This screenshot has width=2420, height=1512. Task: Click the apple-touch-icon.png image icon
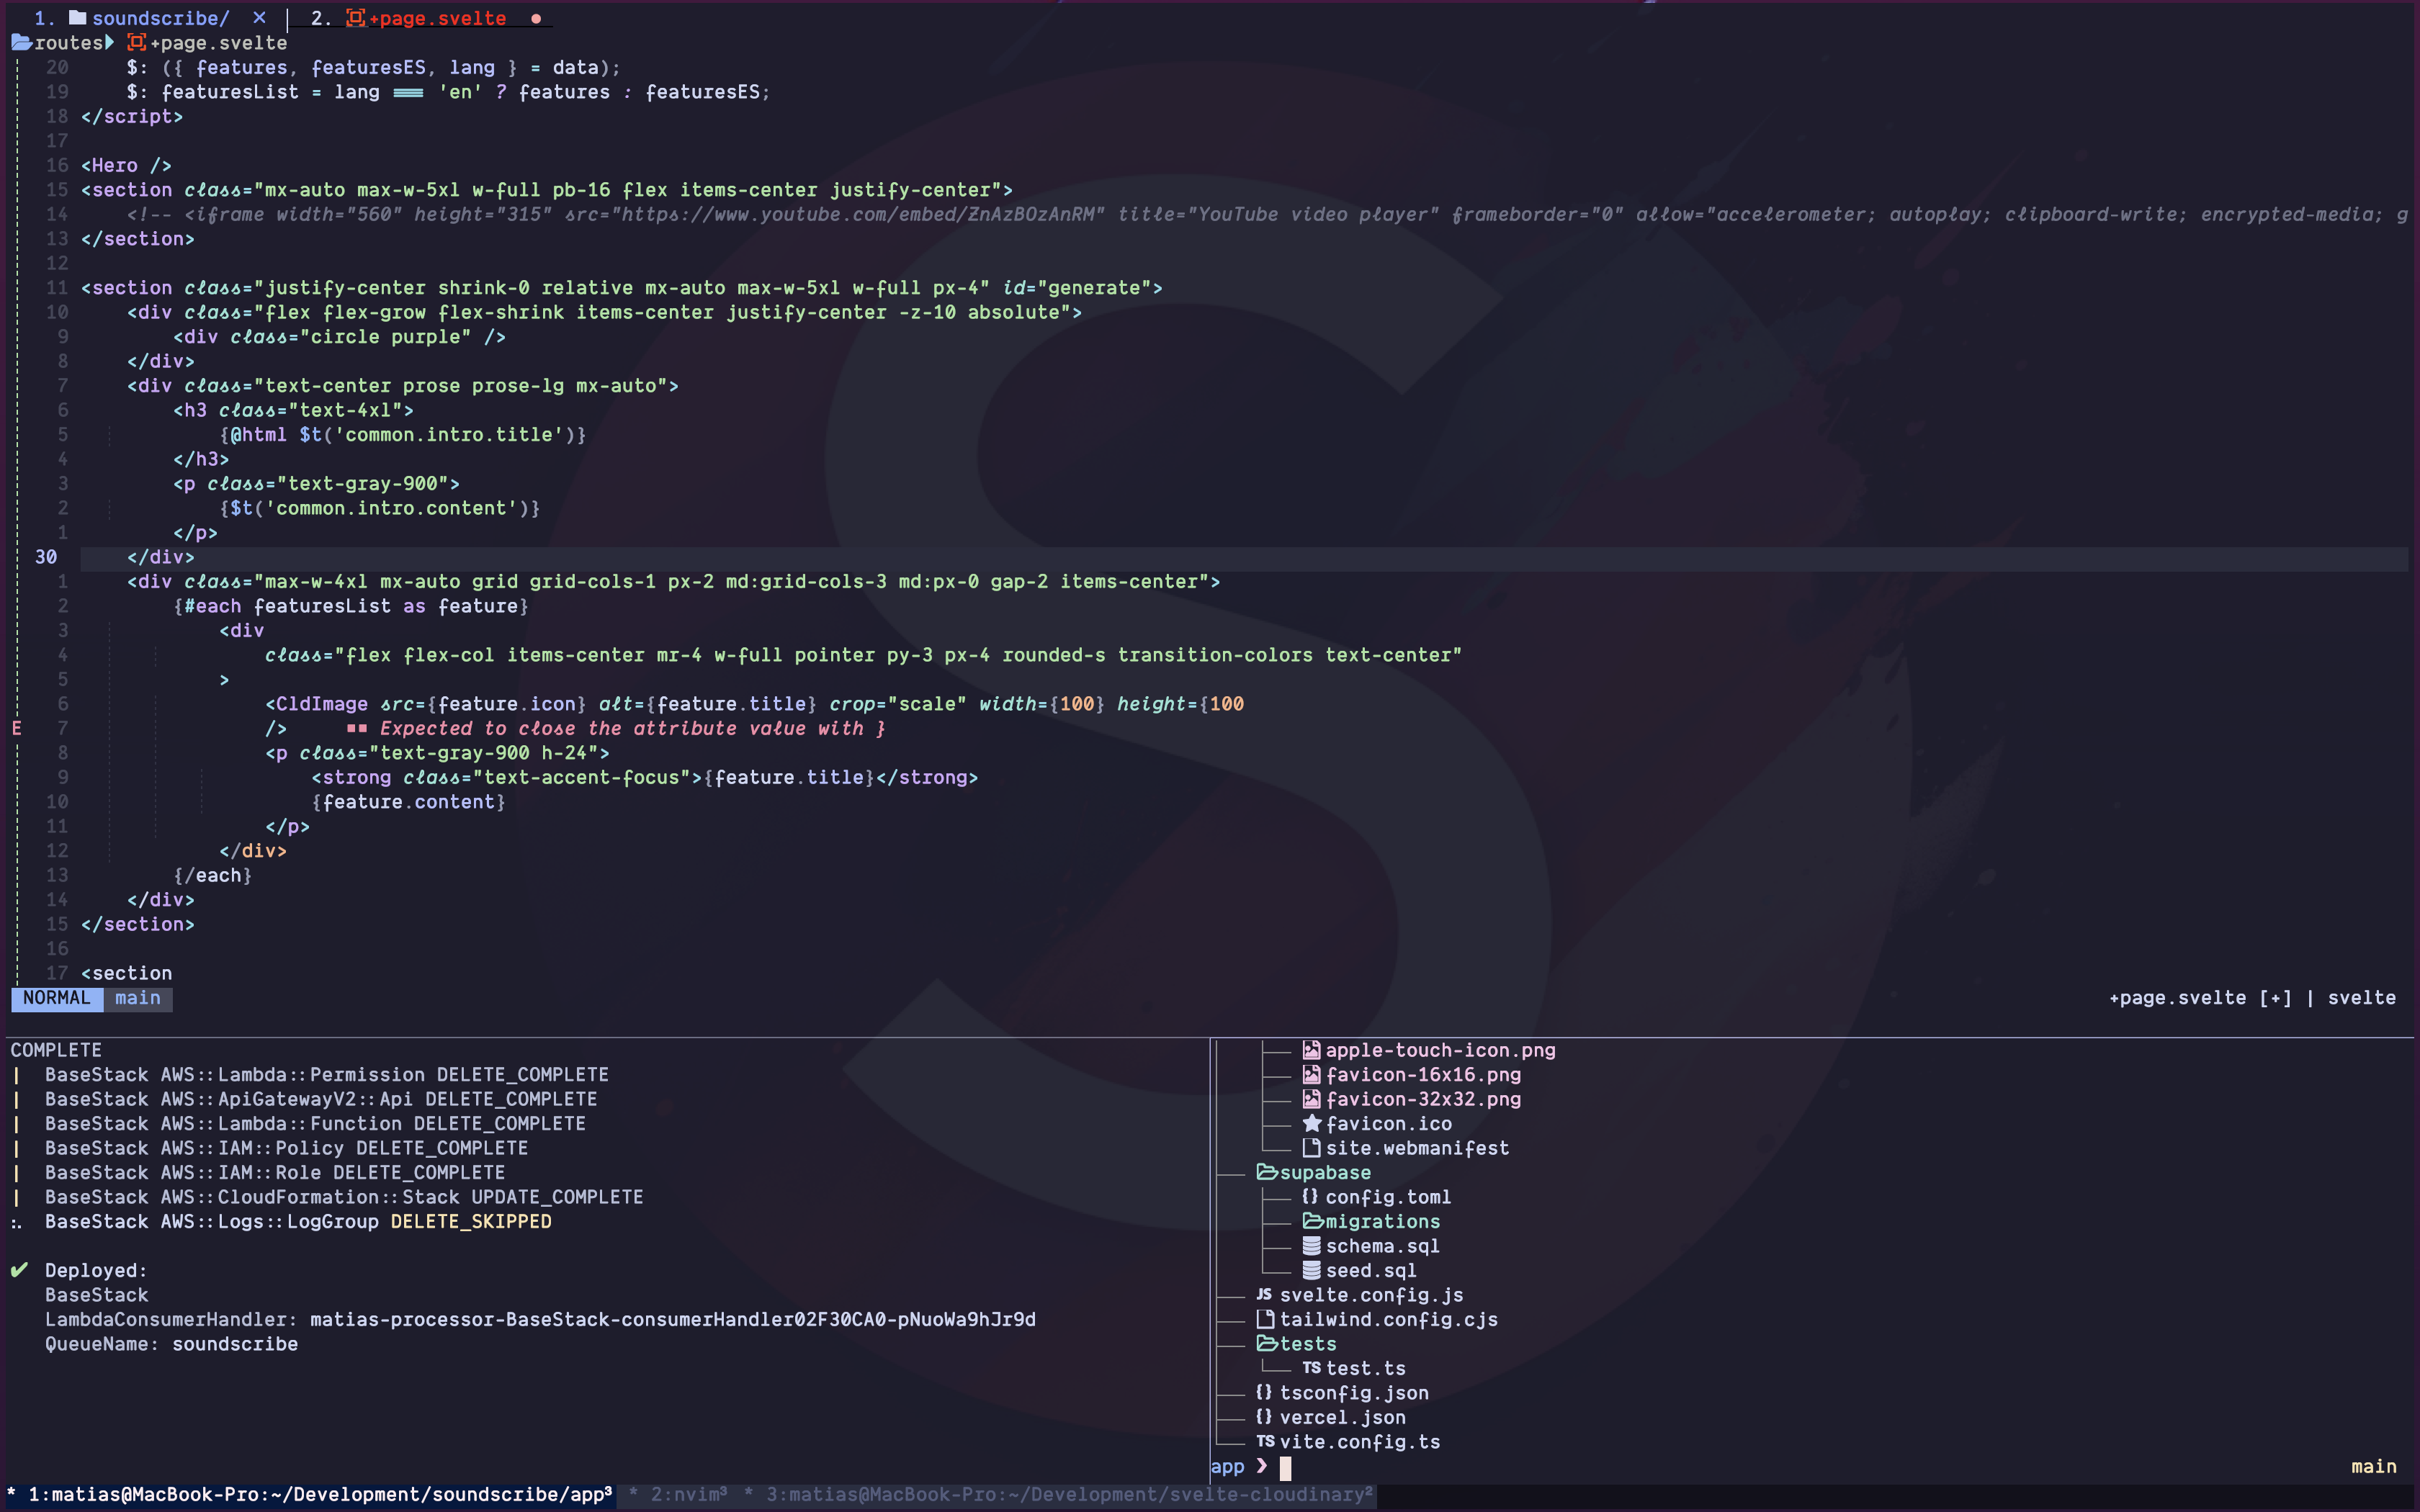point(1311,1050)
